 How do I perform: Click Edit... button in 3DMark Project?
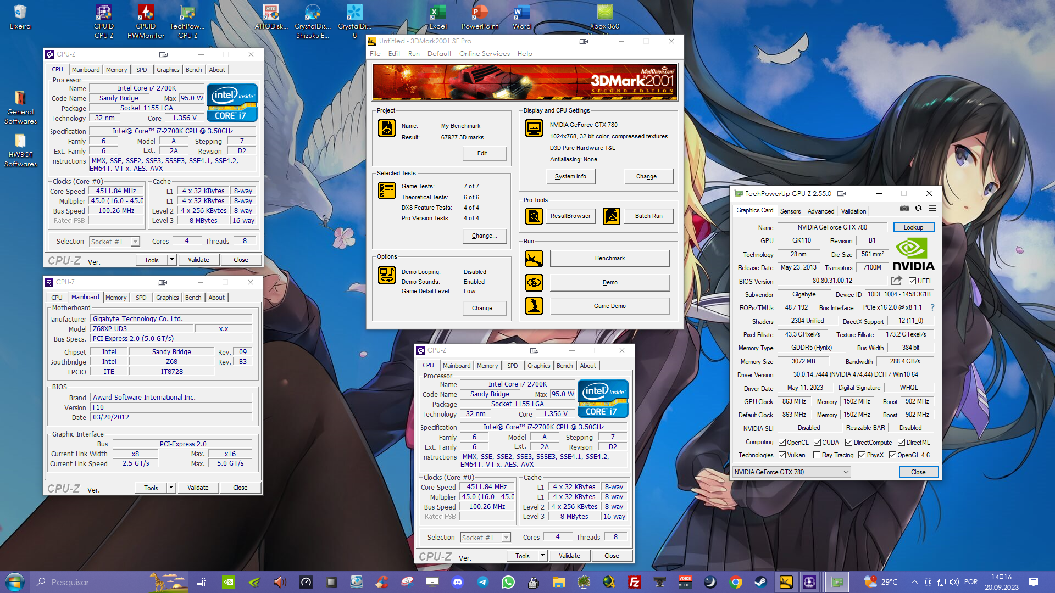(x=484, y=154)
